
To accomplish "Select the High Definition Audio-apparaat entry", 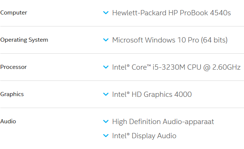I will coord(163,122).
